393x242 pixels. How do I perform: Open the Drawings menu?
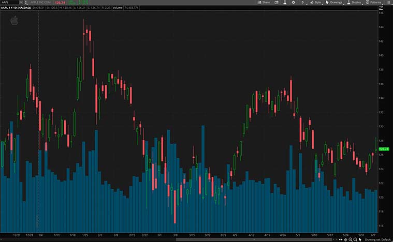click(334, 3)
